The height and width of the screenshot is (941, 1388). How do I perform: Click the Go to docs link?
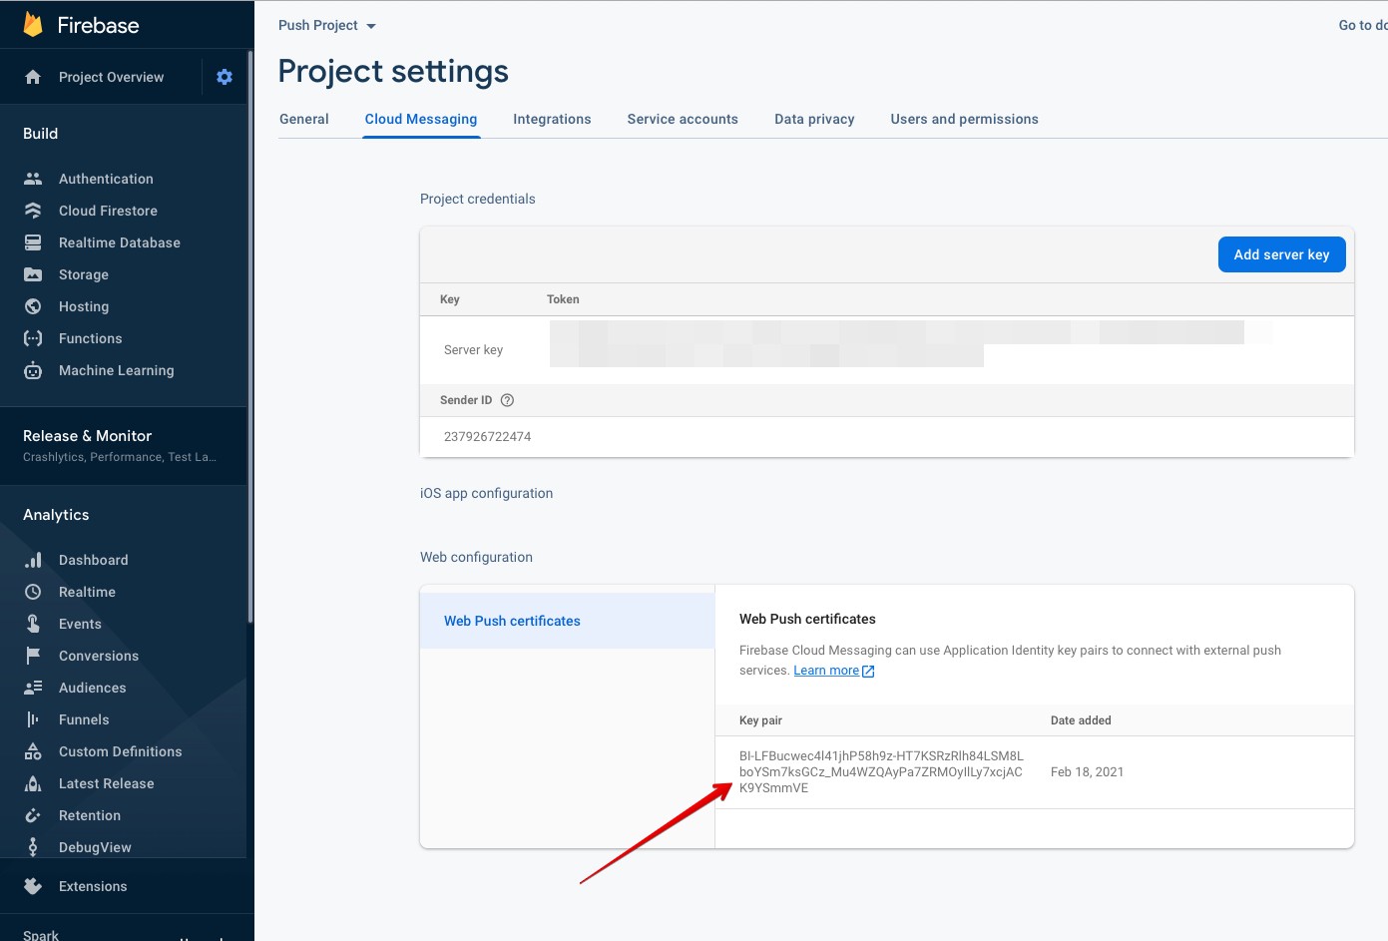[1362, 25]
